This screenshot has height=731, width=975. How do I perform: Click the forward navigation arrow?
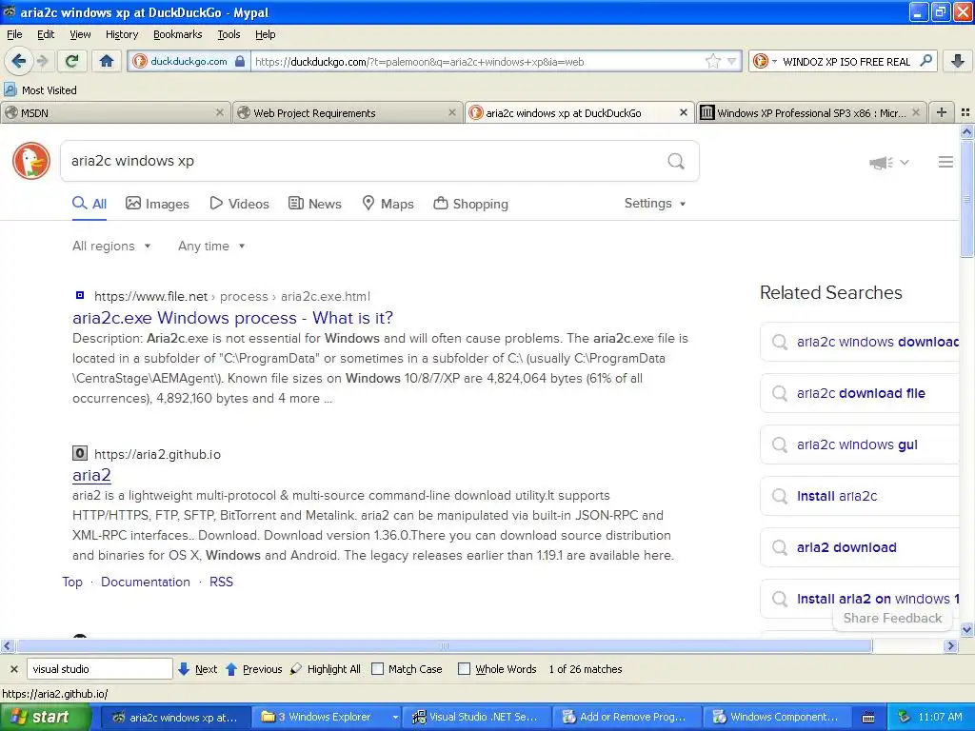click(42, 61)
